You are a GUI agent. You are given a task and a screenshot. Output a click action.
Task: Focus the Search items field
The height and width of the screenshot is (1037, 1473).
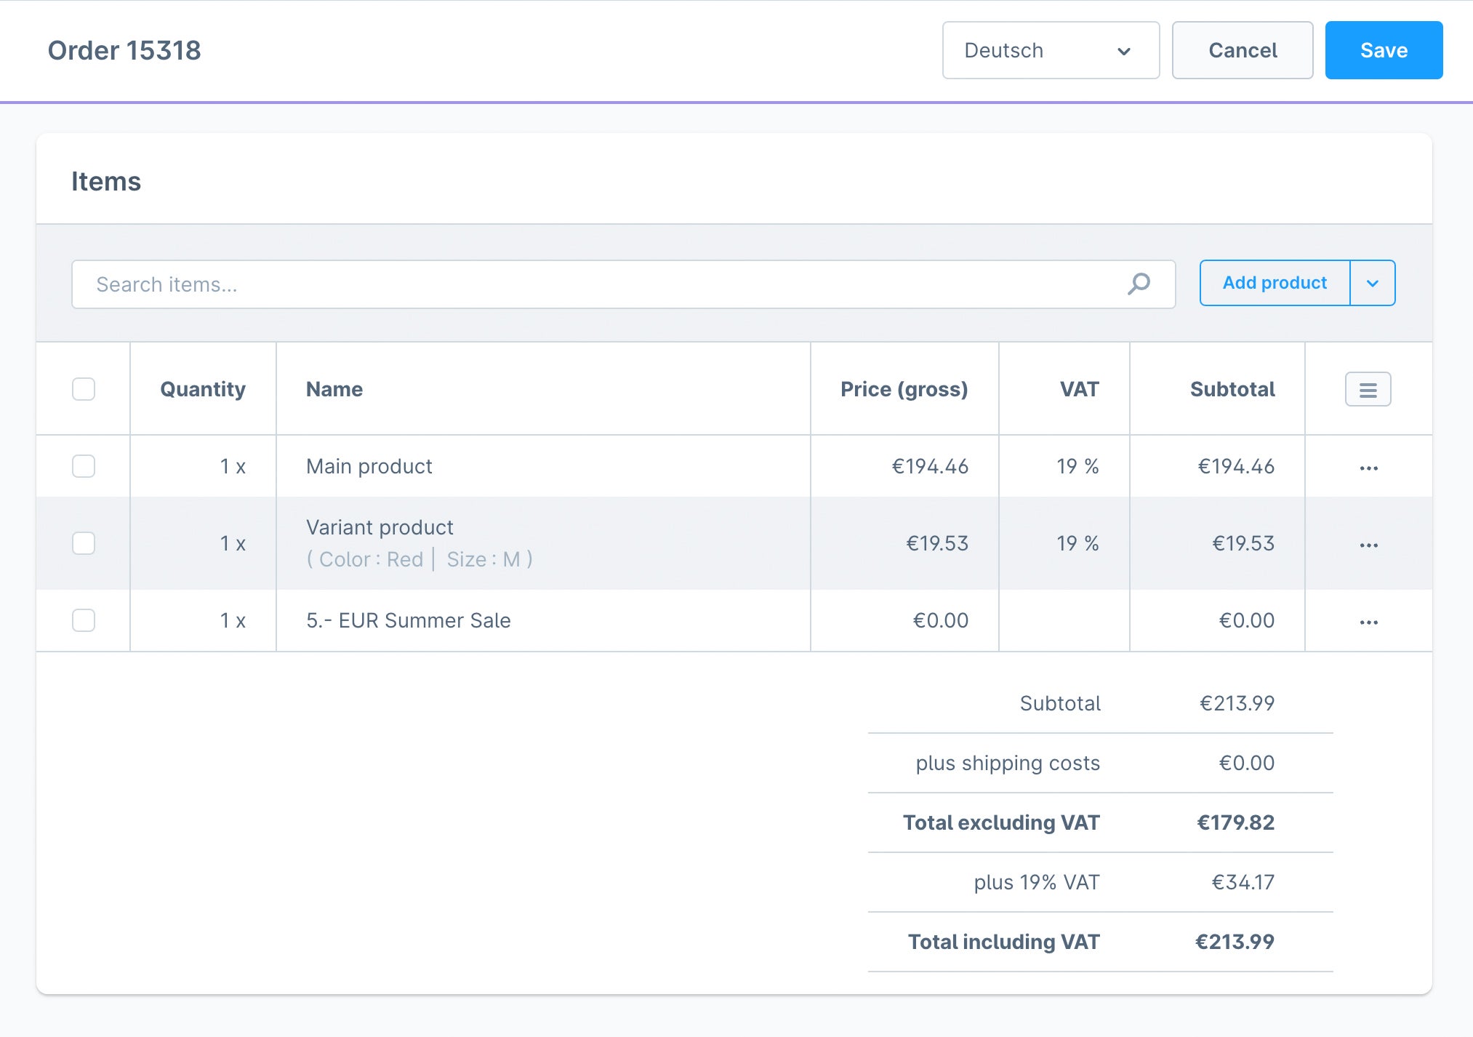[623, 284]
